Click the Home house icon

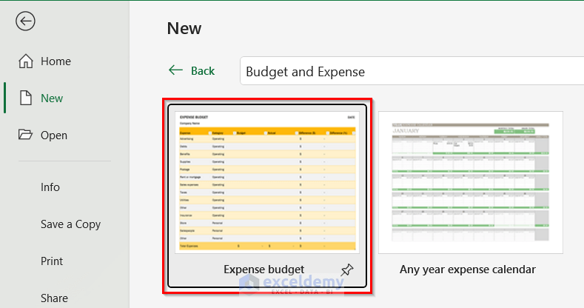(x=26, y=61)
